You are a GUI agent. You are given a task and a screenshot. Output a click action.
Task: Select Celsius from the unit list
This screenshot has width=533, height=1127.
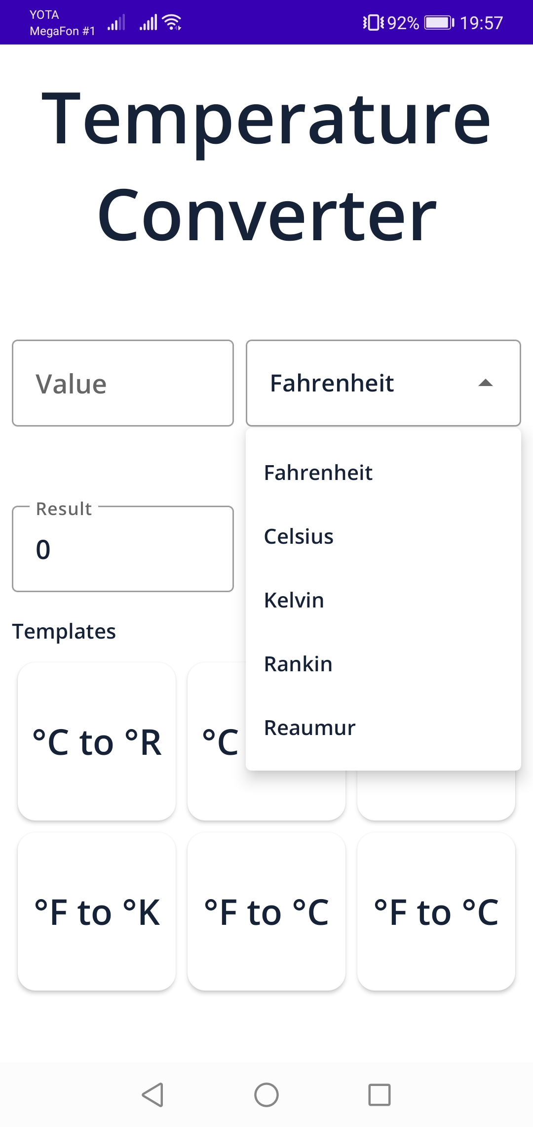tap(298, 536)
